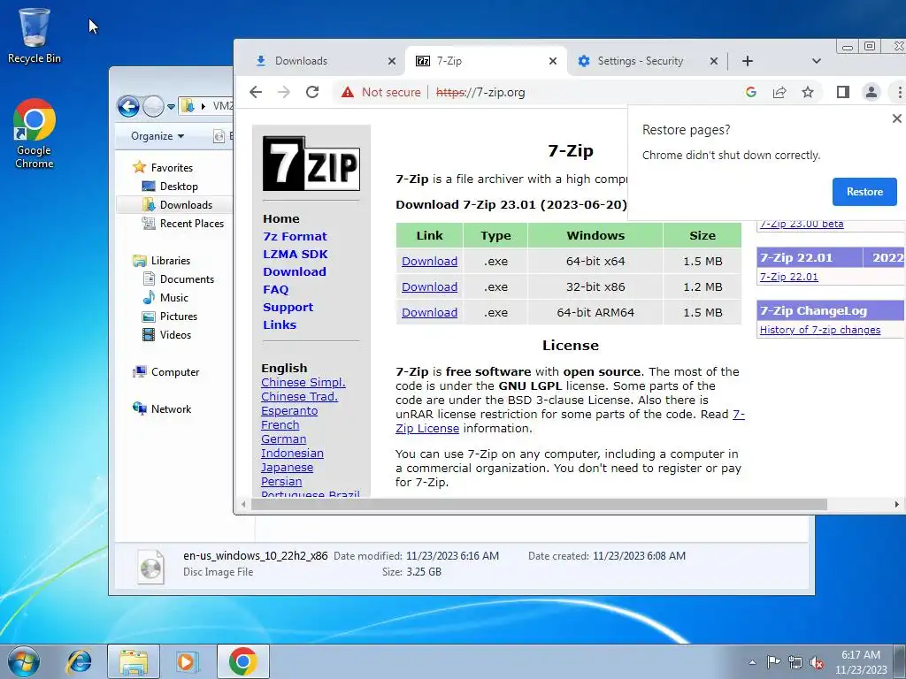Go back in Chrome browser
The image size is (906, 679).
256,92
